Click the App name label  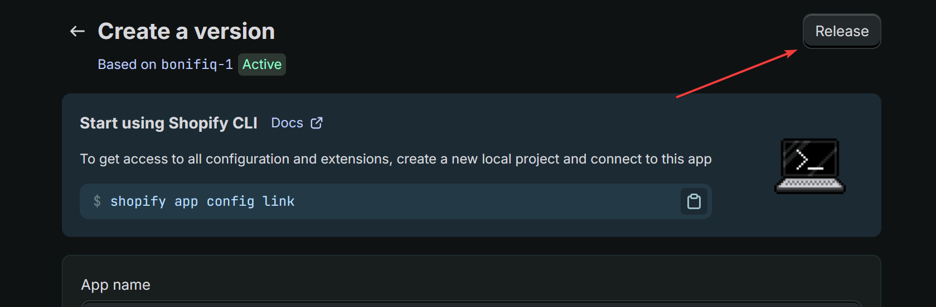116,285
